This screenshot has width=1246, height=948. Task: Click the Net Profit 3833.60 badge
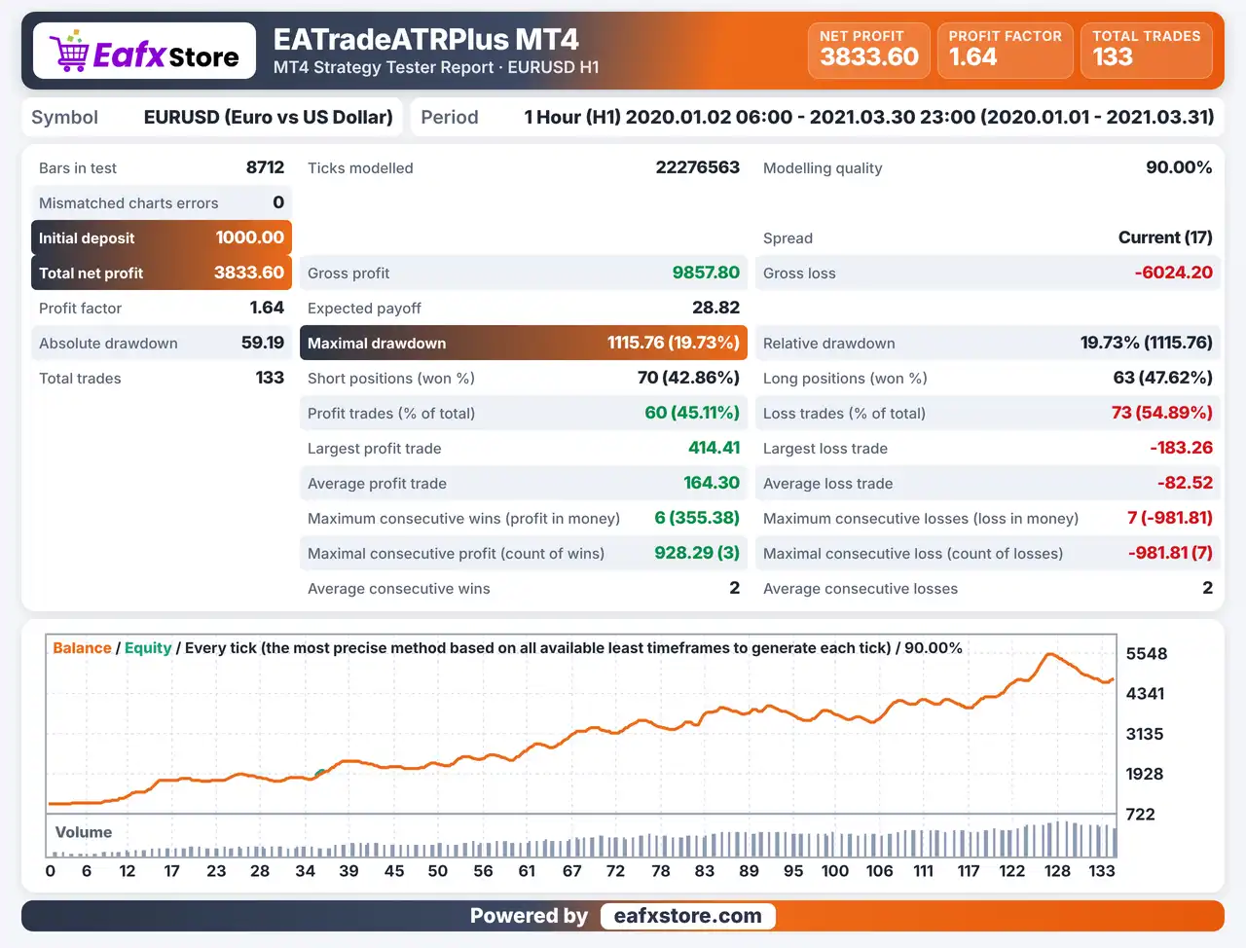click(x=868, y=50)
